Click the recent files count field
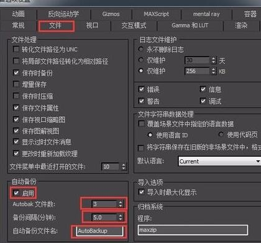The image size is (261, 243). (x=111, y=167)
